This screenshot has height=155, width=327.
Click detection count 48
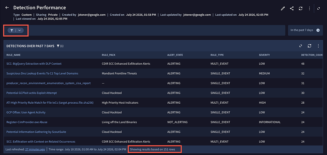pyautogui.click(x=303, y=64)
